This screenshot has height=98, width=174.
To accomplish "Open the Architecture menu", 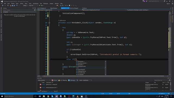I will [x=36, y=4].
